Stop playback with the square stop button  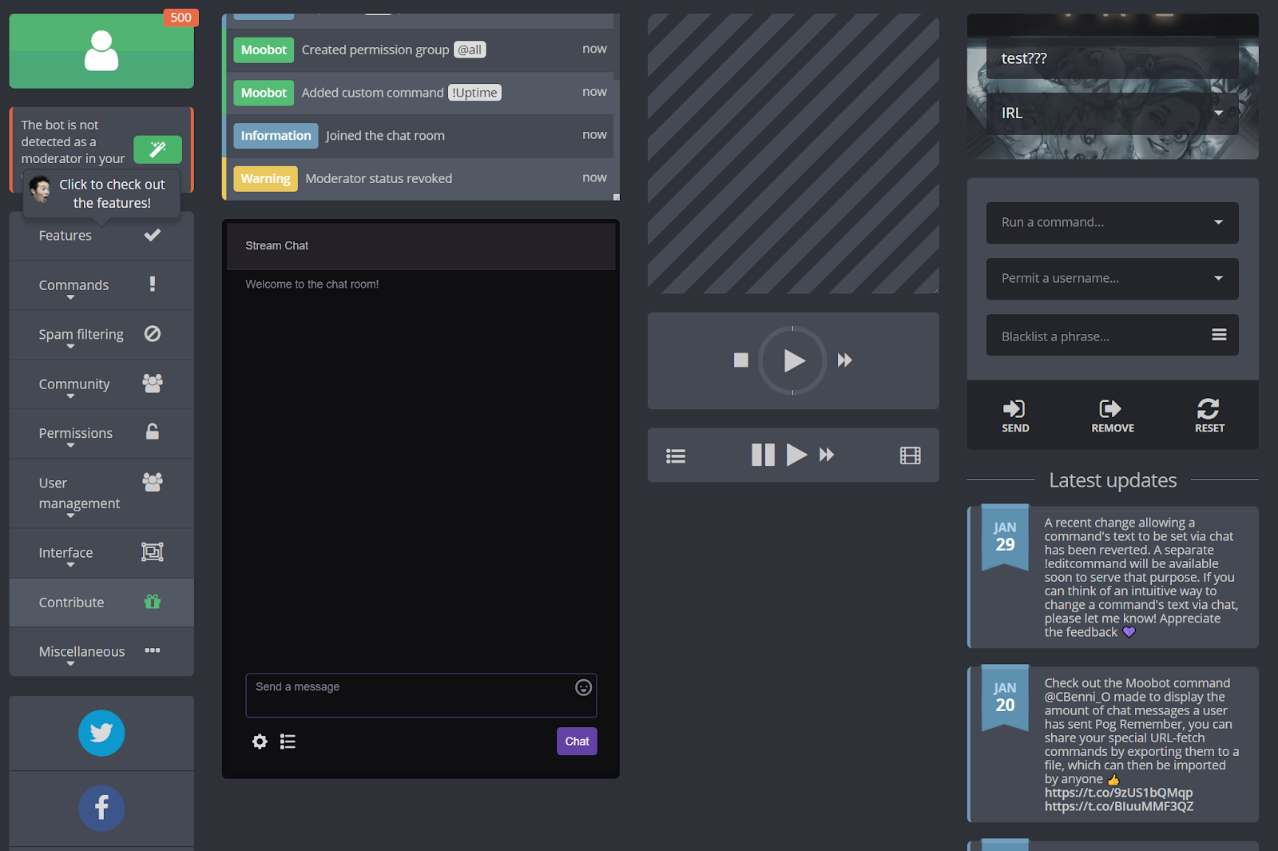click(741, 360)
